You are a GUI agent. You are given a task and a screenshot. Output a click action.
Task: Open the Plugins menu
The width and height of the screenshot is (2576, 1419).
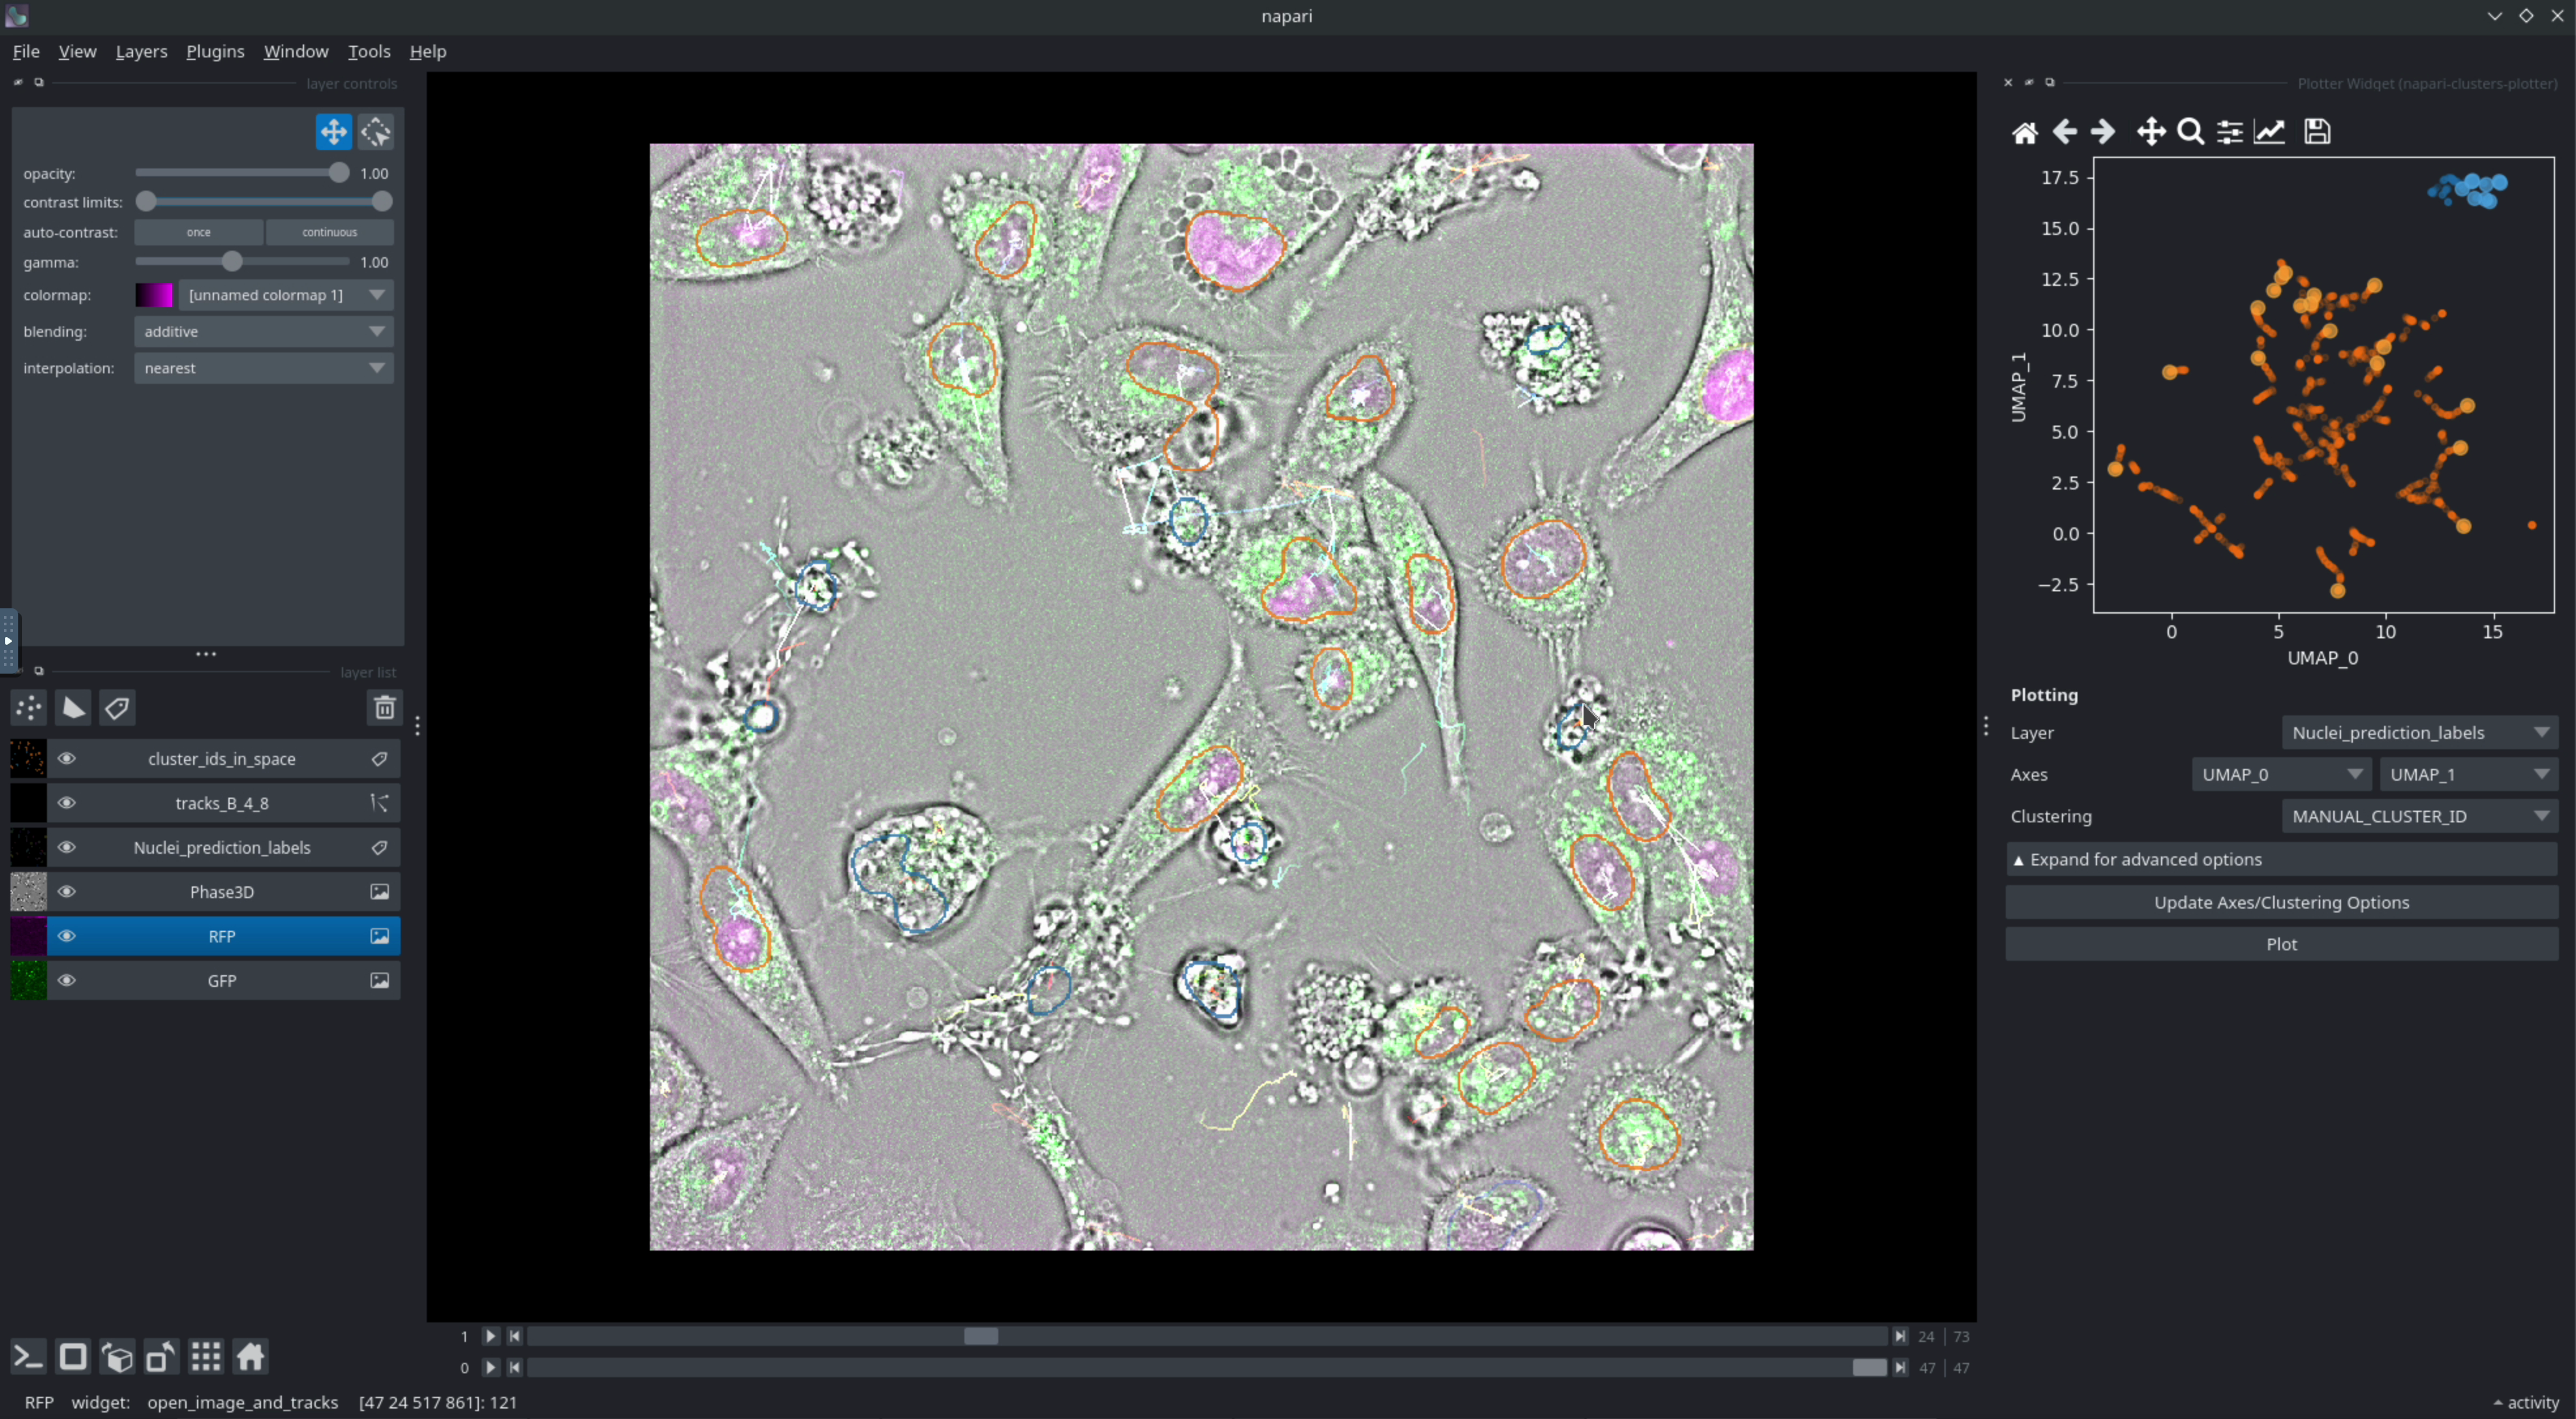[x=215, y=51]
